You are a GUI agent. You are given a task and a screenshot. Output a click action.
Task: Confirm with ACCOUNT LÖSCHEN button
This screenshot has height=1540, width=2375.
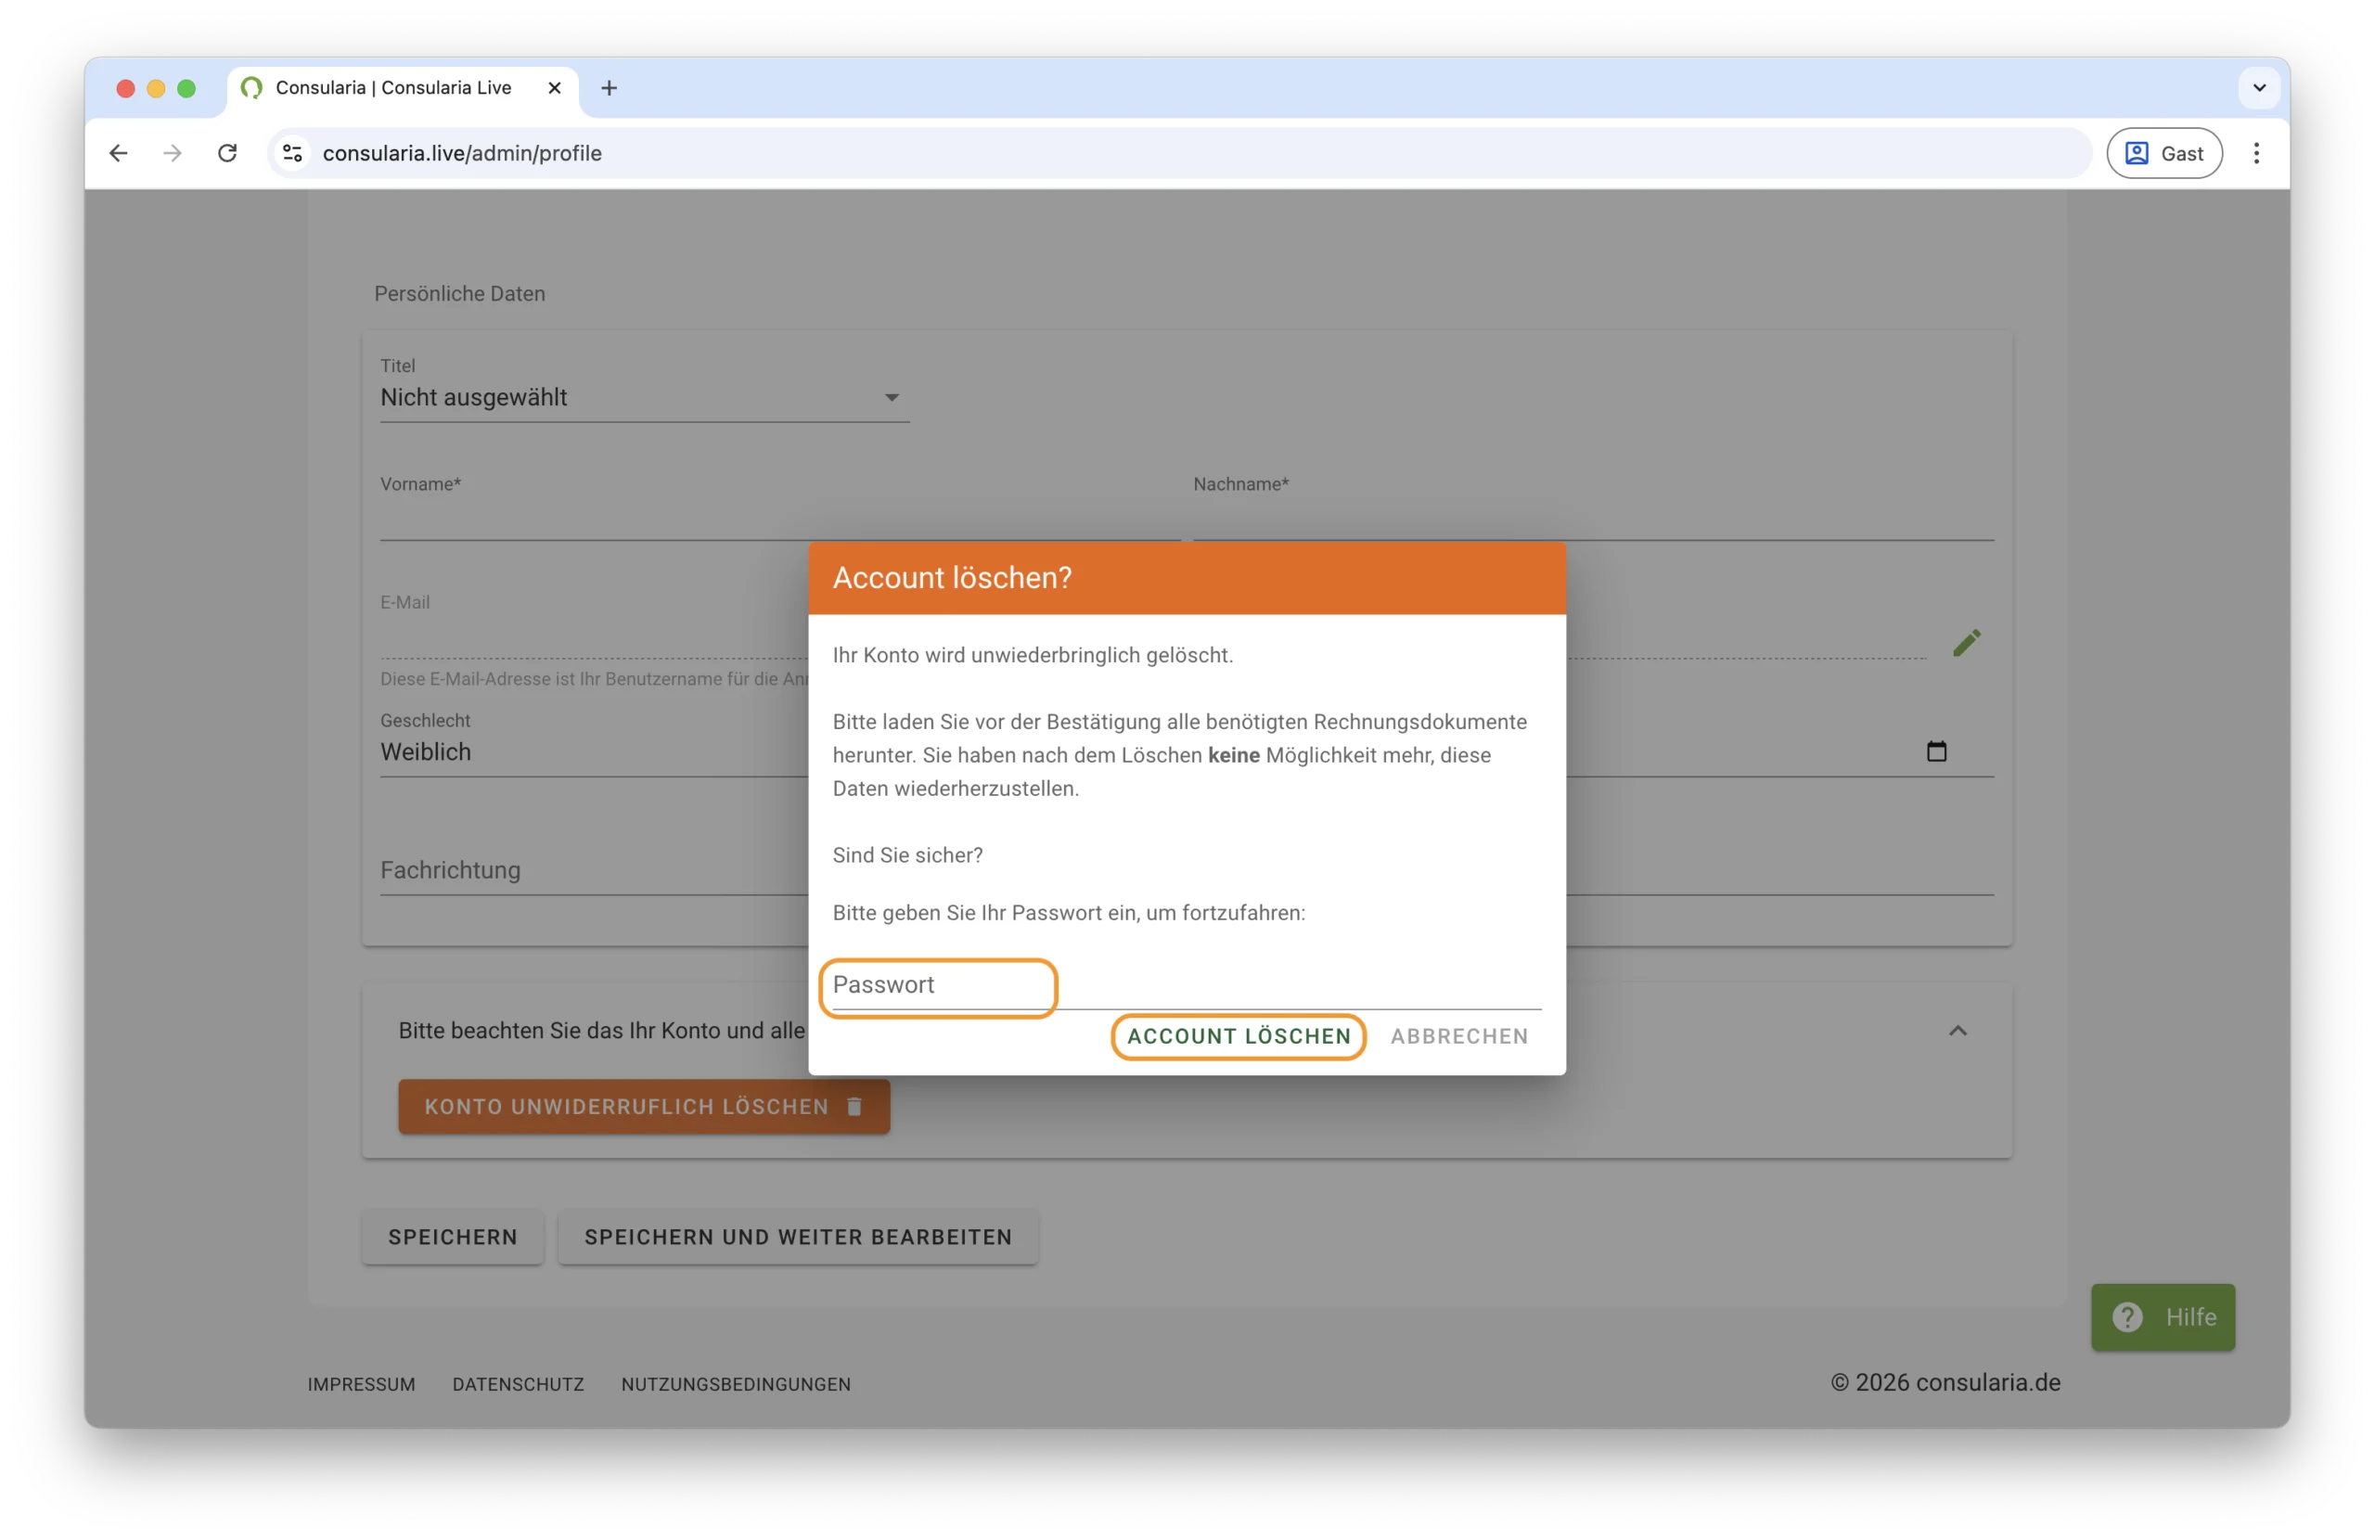pos(1238,1036)
